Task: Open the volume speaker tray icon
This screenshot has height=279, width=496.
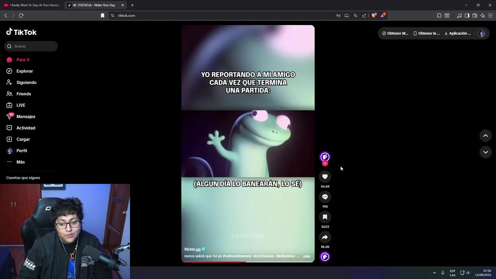Action: point(468,273)
